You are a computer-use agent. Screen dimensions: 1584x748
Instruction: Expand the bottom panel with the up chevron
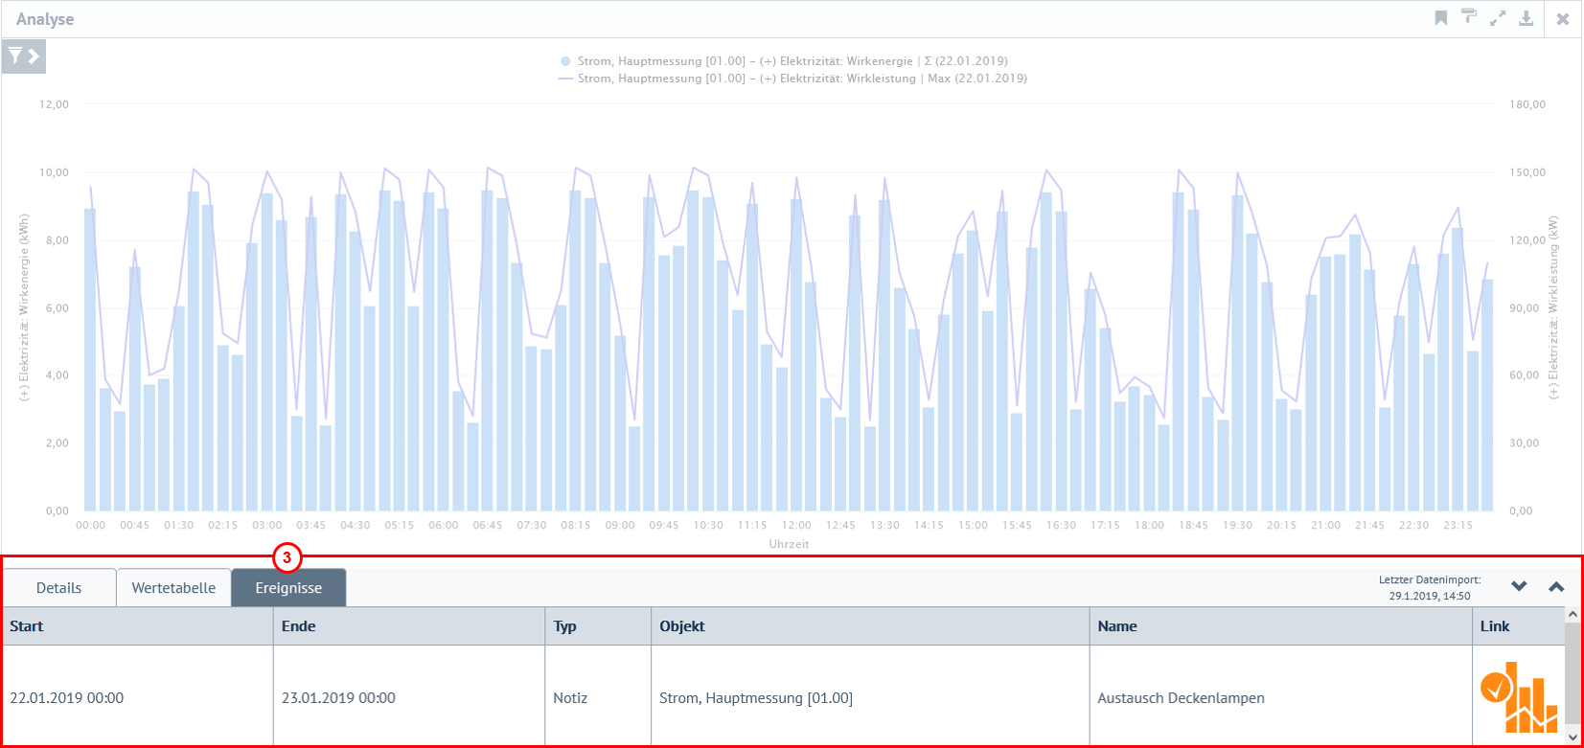click(x=1556, y=586)
